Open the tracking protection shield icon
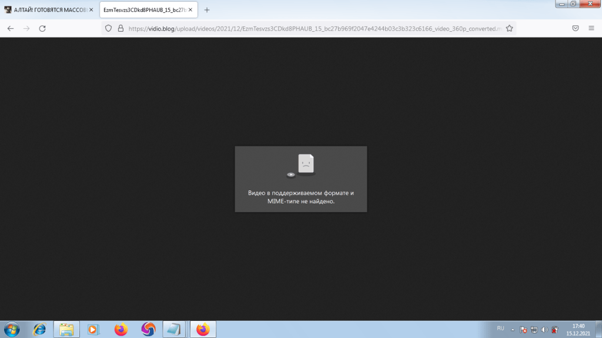 [x=109, y=28]
